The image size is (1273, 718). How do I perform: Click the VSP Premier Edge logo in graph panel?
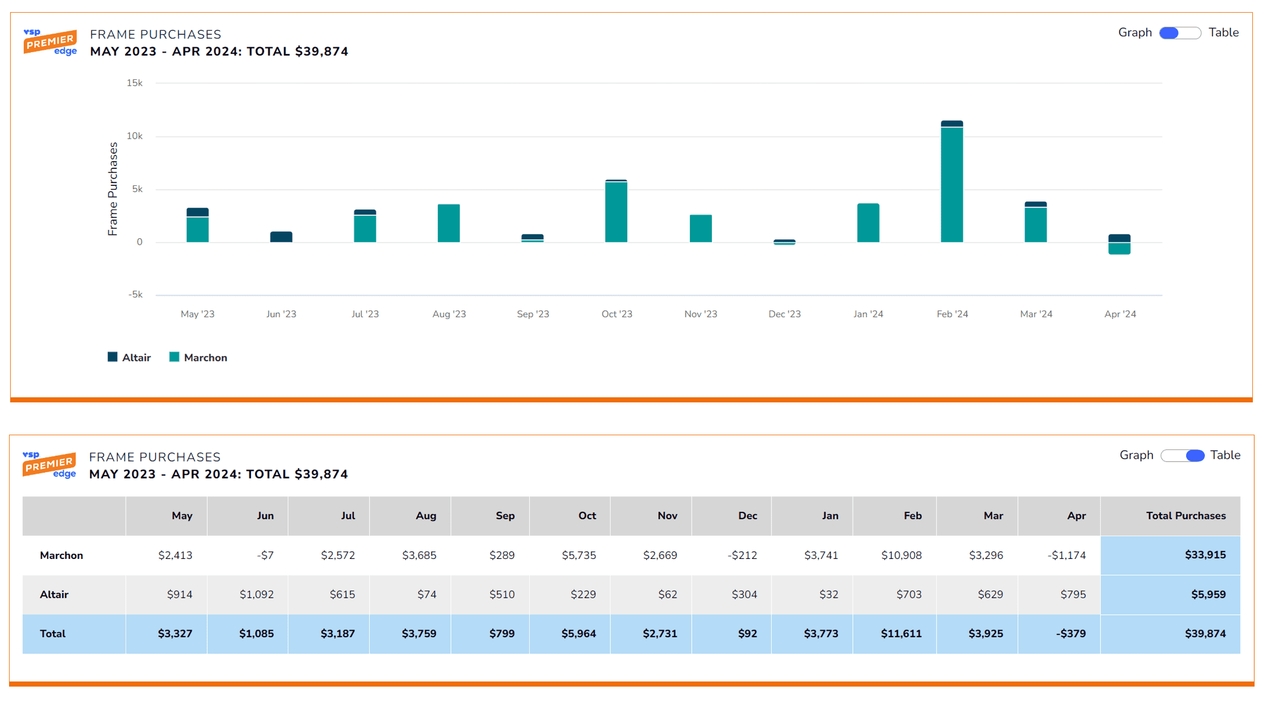tap(50, 42)
